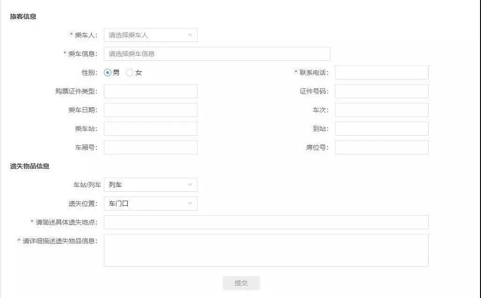This screenshot has height=298, width=481.
Task: Click the 证件号码 ID number field
Action: [381, 91]
